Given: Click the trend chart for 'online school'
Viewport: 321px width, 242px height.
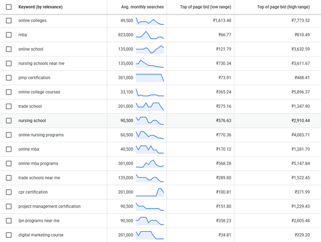Looking at the screenshot, I should 150,49.
